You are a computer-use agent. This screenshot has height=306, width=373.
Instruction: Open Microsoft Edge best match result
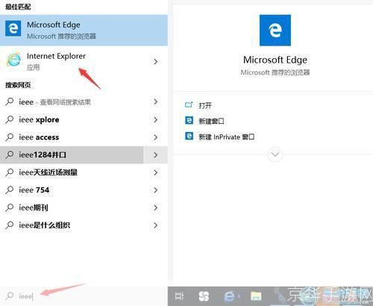[x=84, y=30]
